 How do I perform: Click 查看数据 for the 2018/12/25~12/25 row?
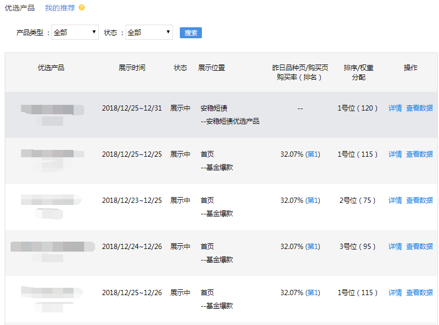pos(419,154)
